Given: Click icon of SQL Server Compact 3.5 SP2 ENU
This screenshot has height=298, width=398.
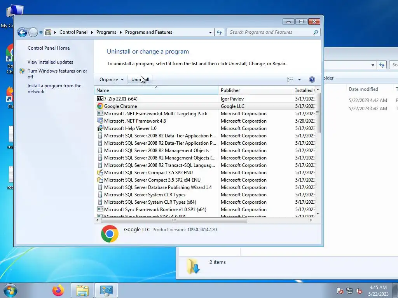Looking at the screenshot, I should coord(100,173).
